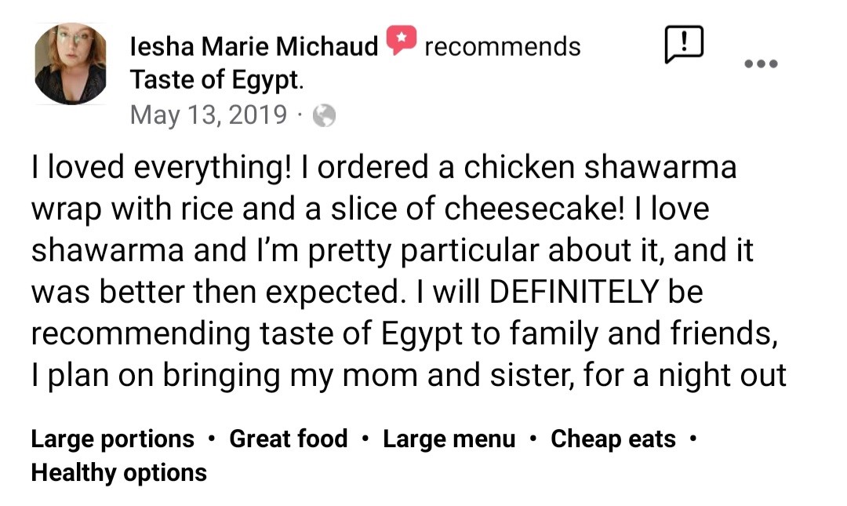The width and height of the screenshot is (847, 506).
Task: Expand post options via the ellipsis
Action: (x=760, y=64)
